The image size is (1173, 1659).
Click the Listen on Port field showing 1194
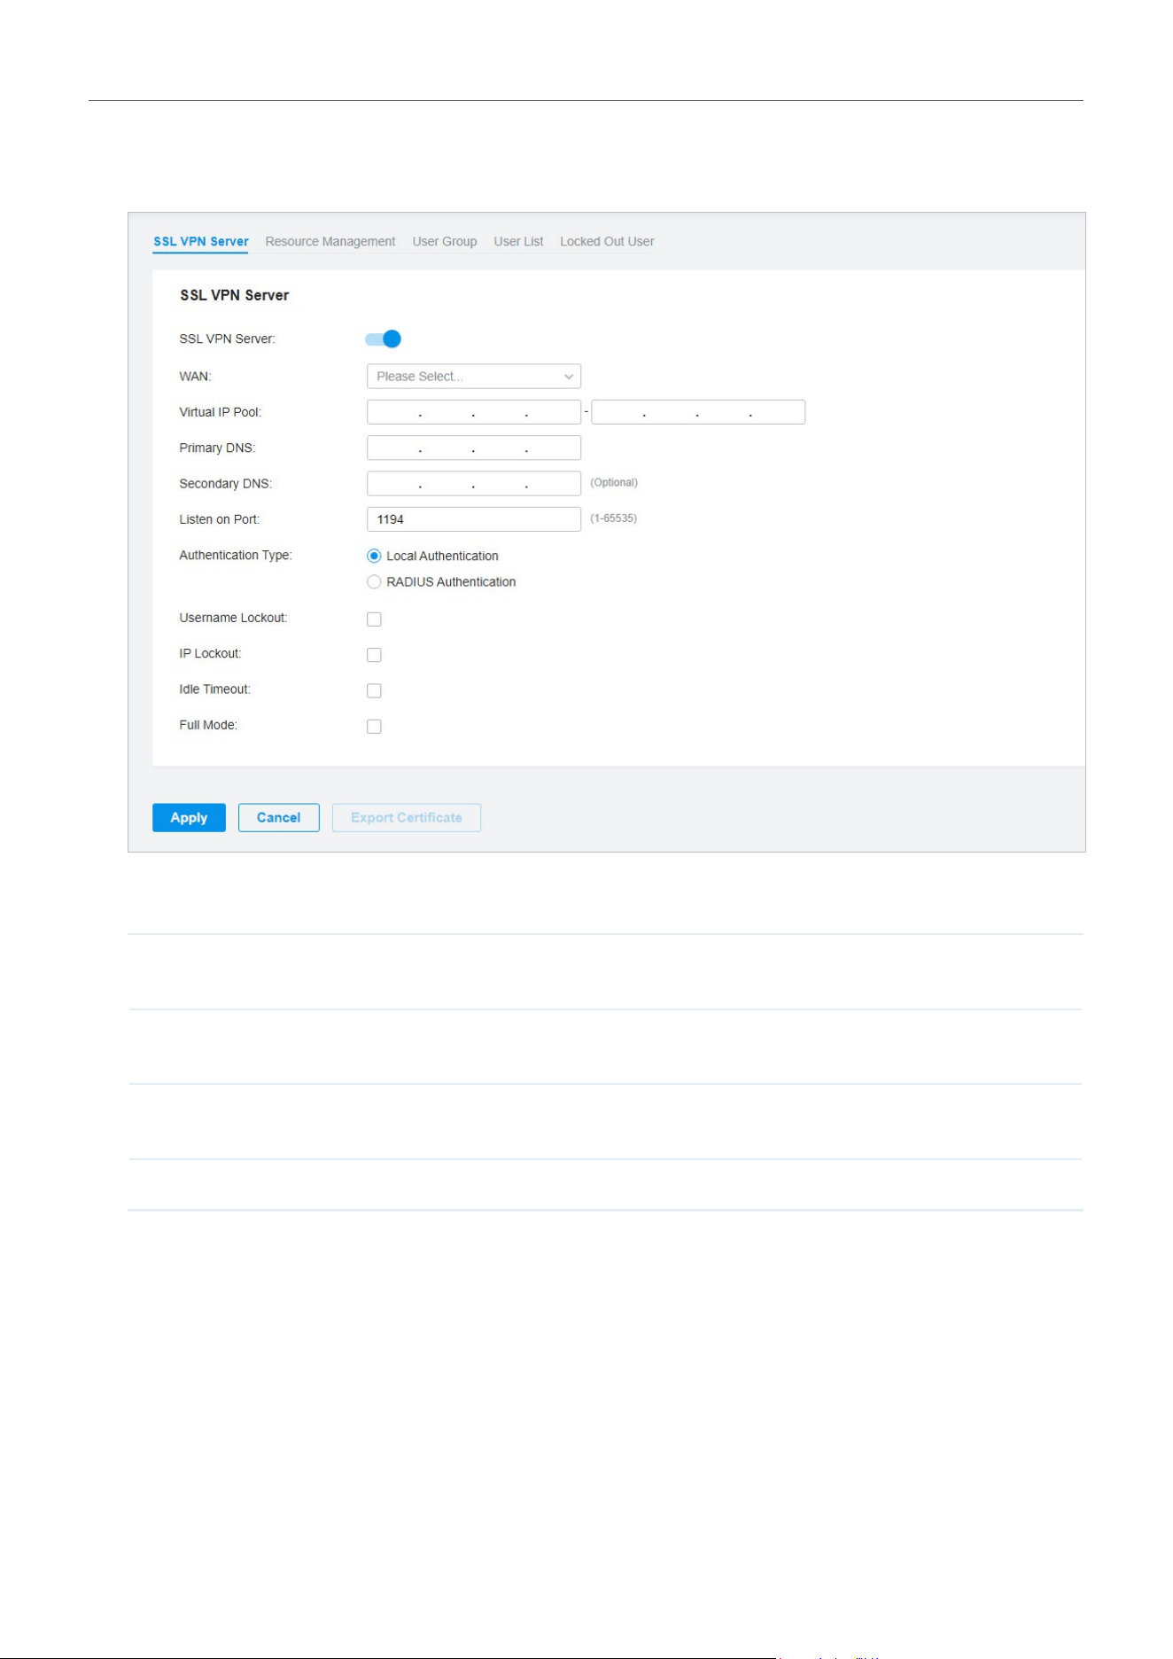(x=474, y=519)
